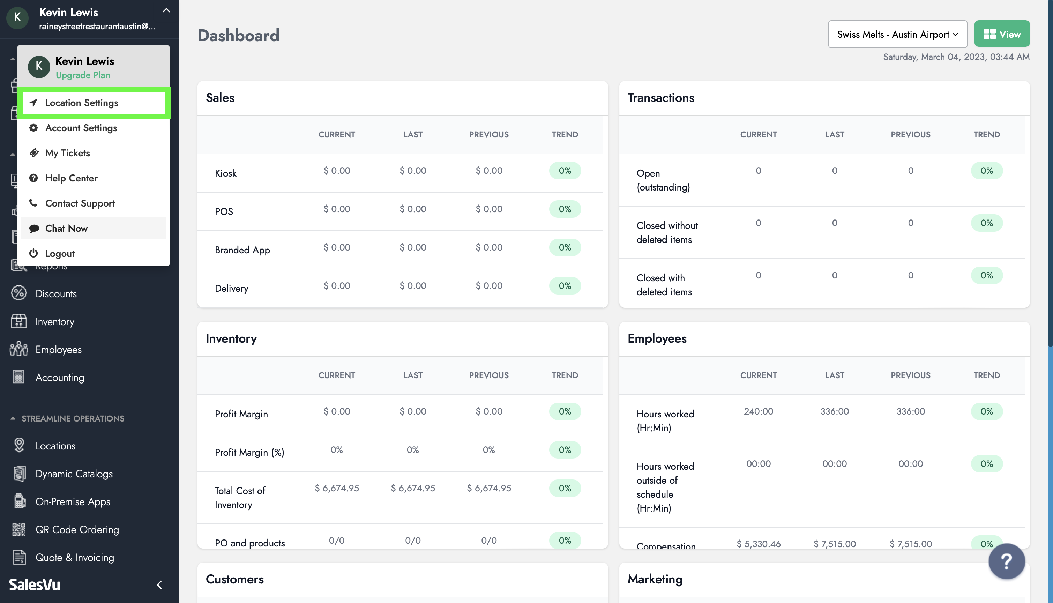Click the K avatar in the sidebar header
Viewport: 1053px width, 603px height.
[x=17, y=17]
